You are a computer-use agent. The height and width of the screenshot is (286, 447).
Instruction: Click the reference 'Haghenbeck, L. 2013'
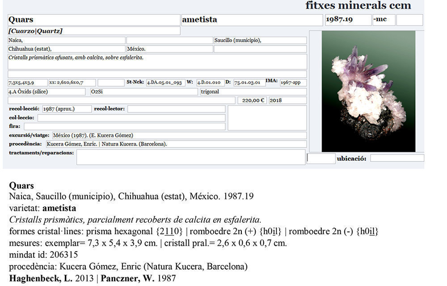(x=51, y=278)
